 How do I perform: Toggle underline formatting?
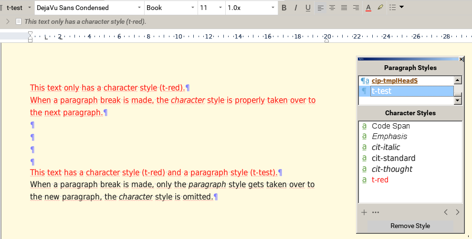(x=308, y=8)
